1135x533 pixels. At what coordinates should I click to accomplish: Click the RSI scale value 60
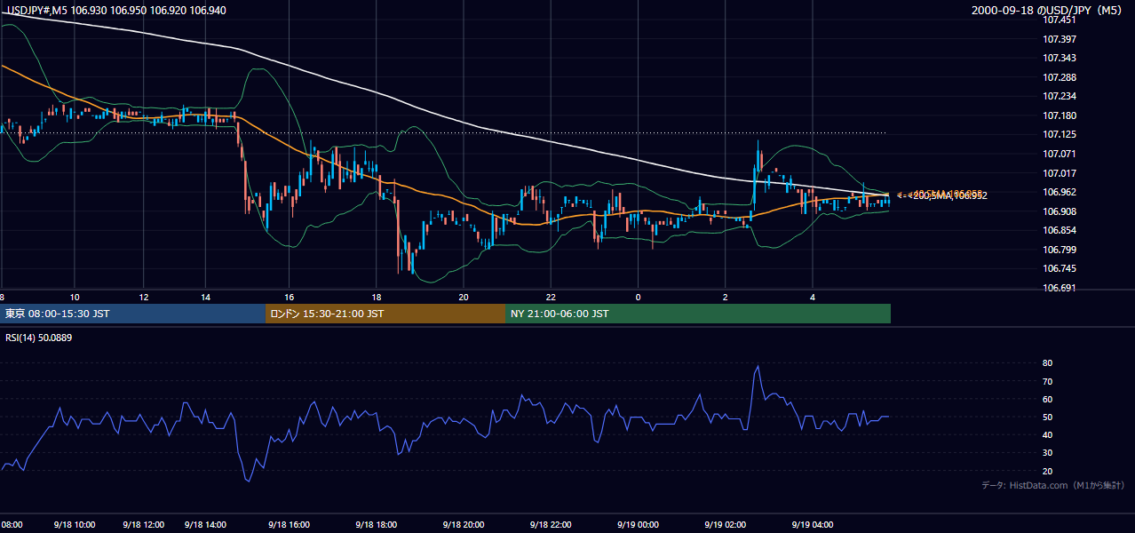[1048, 399]
